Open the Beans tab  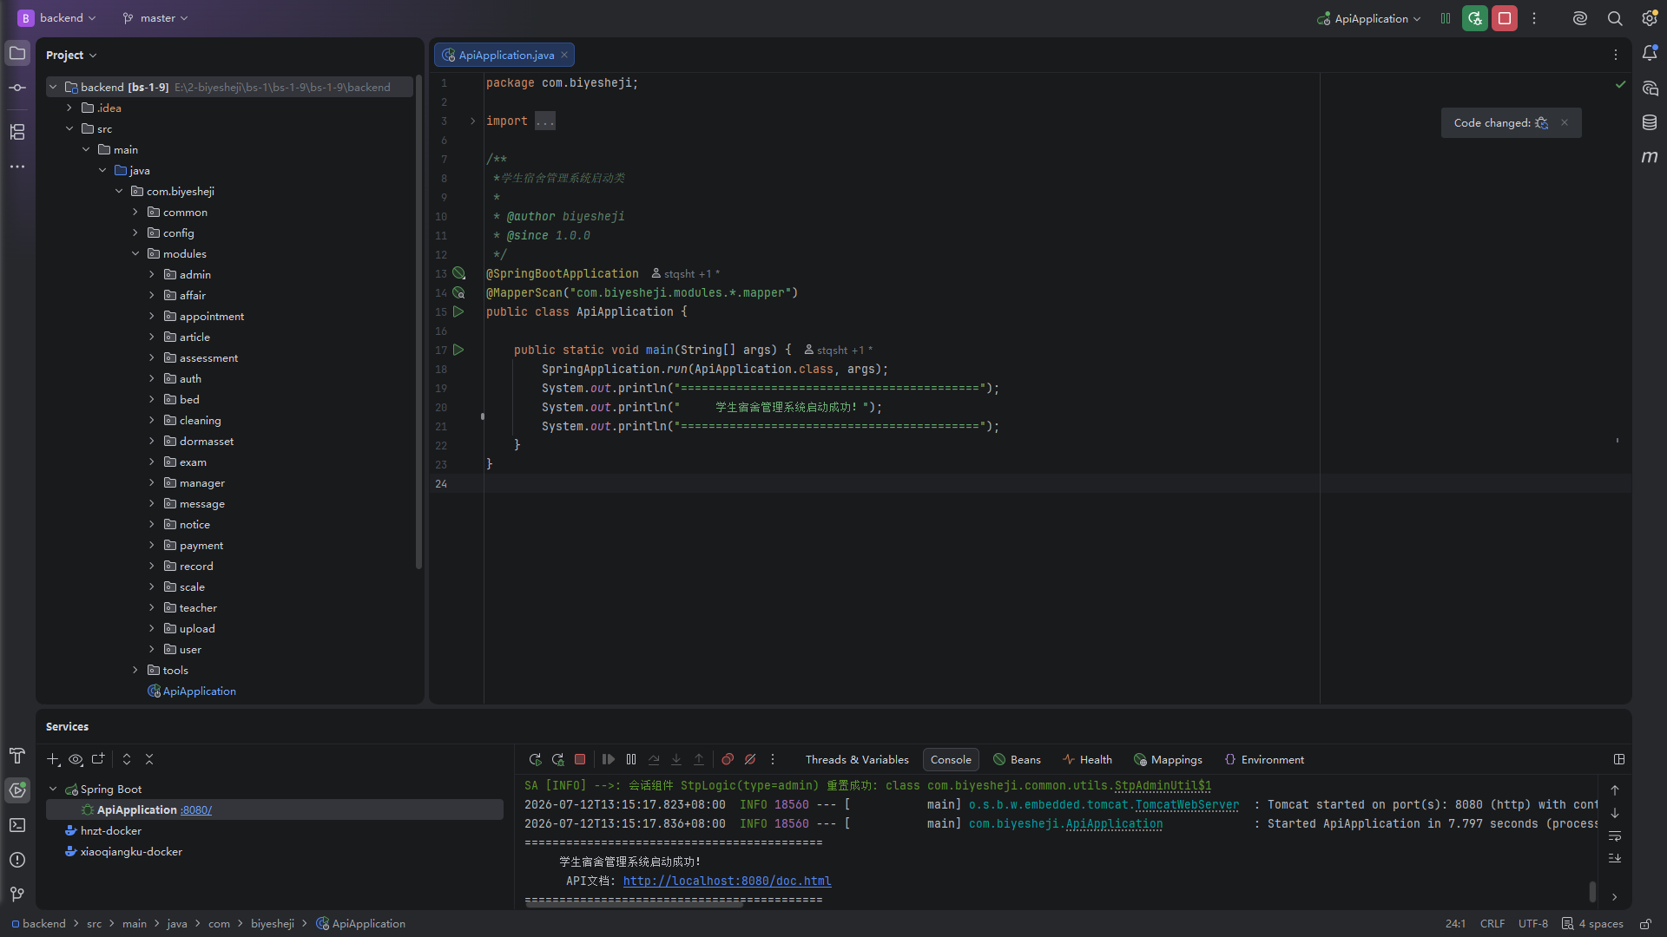click(x=1017, y=759)
